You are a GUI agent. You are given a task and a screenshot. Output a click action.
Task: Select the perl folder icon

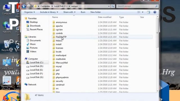point(54,70)
